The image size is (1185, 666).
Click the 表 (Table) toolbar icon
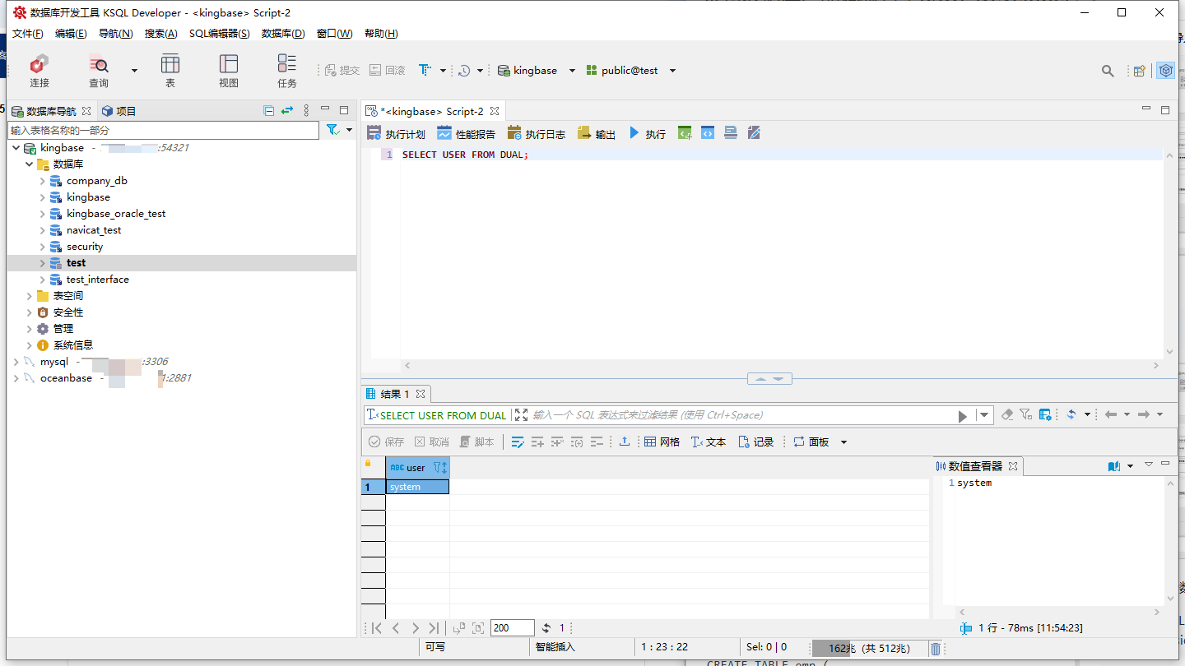point(170,71)
